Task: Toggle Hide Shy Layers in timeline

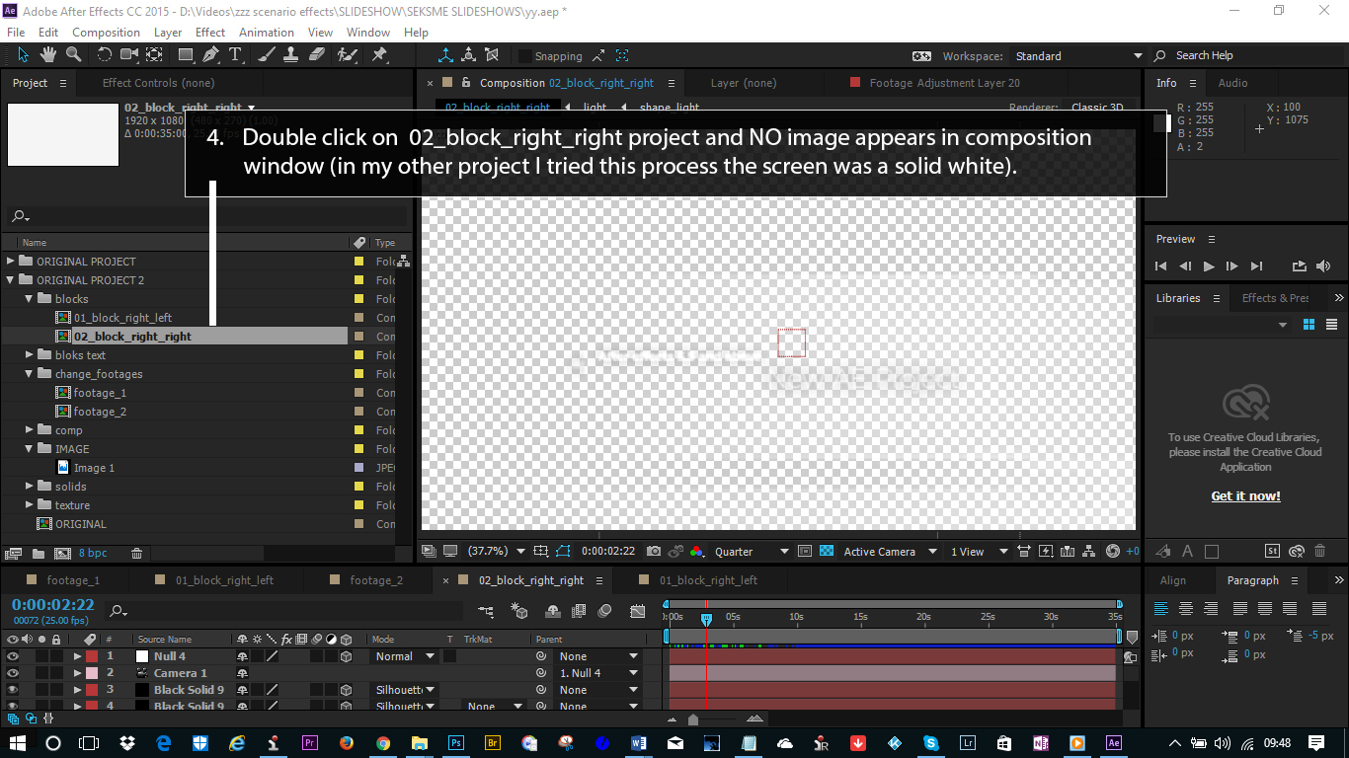Action: click(x=553, y=612)
